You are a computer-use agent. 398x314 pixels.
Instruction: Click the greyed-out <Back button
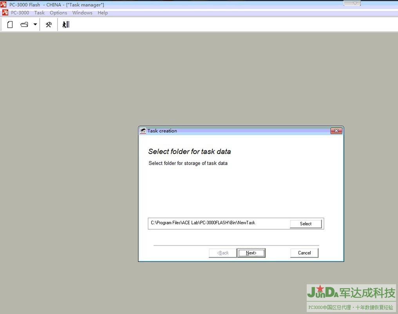(223, 253)
